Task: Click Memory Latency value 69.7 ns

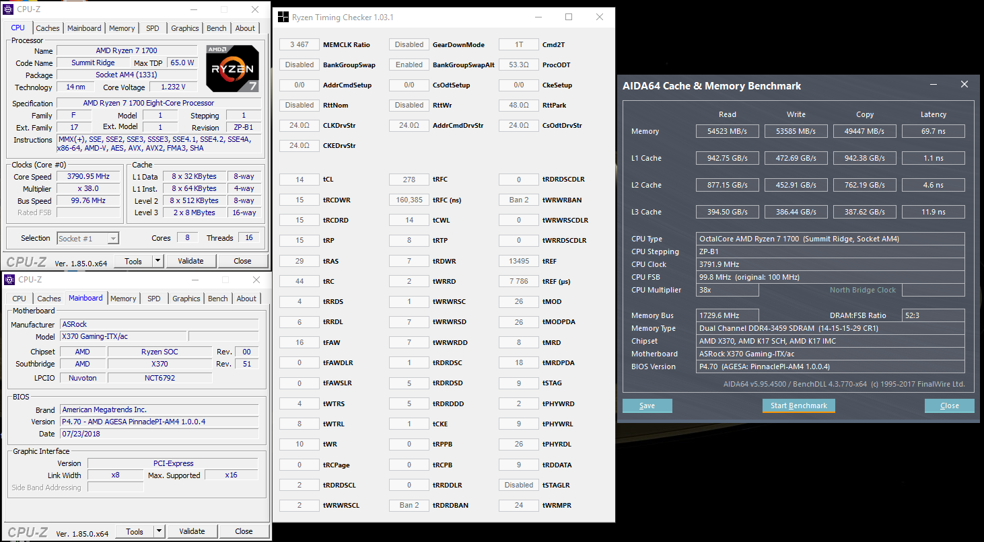Action: pos(934,131)
